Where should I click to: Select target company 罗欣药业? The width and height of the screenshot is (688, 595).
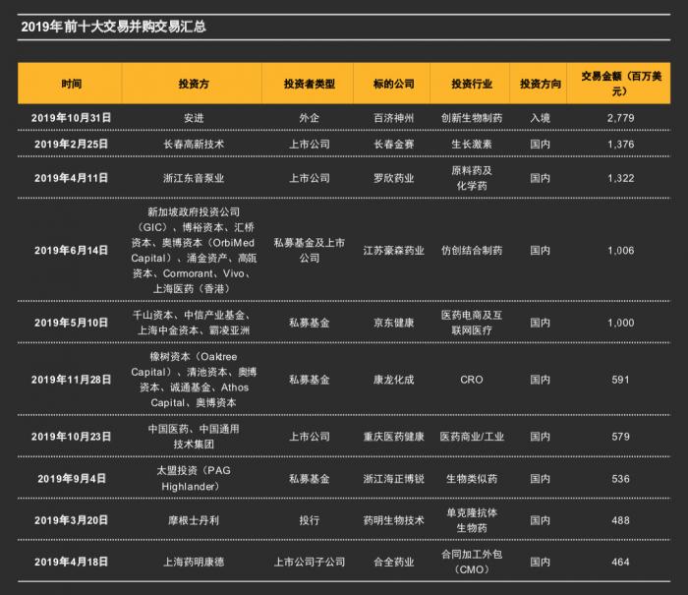393,178
